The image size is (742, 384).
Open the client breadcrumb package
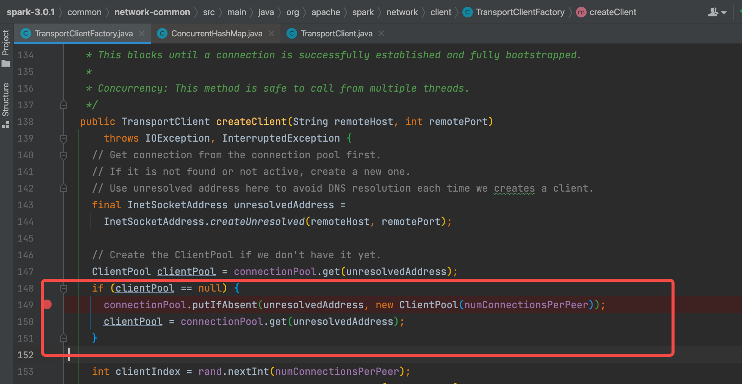click(441, 12)
